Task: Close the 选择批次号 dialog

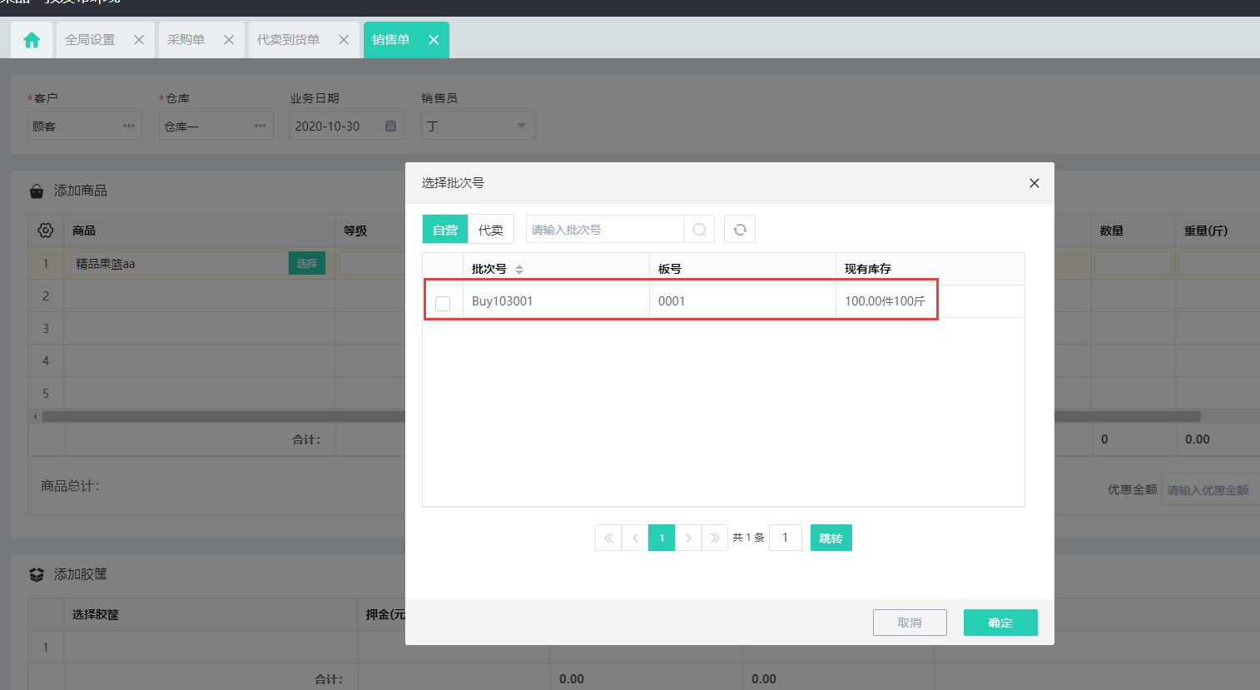Action: 1034,183
